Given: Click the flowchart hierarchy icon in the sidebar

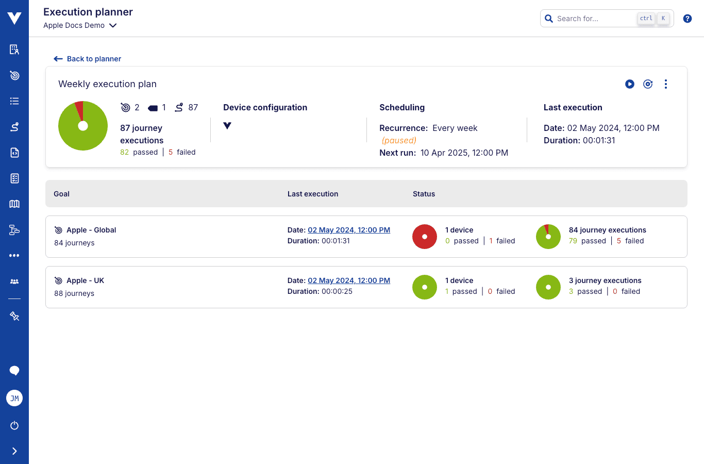Looking at the screenshot, I should 14,230.
